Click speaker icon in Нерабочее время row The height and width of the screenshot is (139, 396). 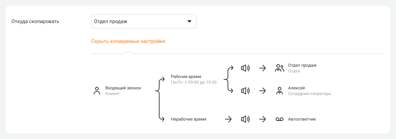coord(245,119)
